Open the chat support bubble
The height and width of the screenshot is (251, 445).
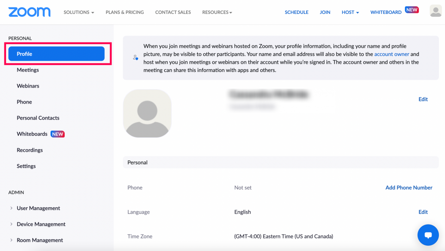(x=428, y=235)
